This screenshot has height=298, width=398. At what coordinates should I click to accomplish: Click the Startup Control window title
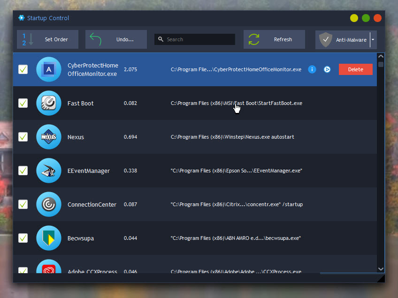click(48, 18)
